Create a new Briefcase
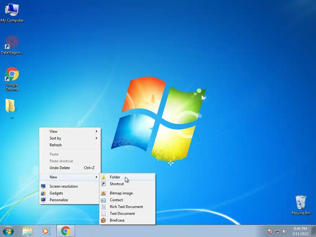This screenshot has width=316, height=237. click(127, 220)
